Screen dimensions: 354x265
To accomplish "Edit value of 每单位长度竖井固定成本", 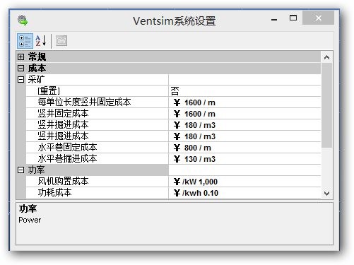I will pos(245,102).
